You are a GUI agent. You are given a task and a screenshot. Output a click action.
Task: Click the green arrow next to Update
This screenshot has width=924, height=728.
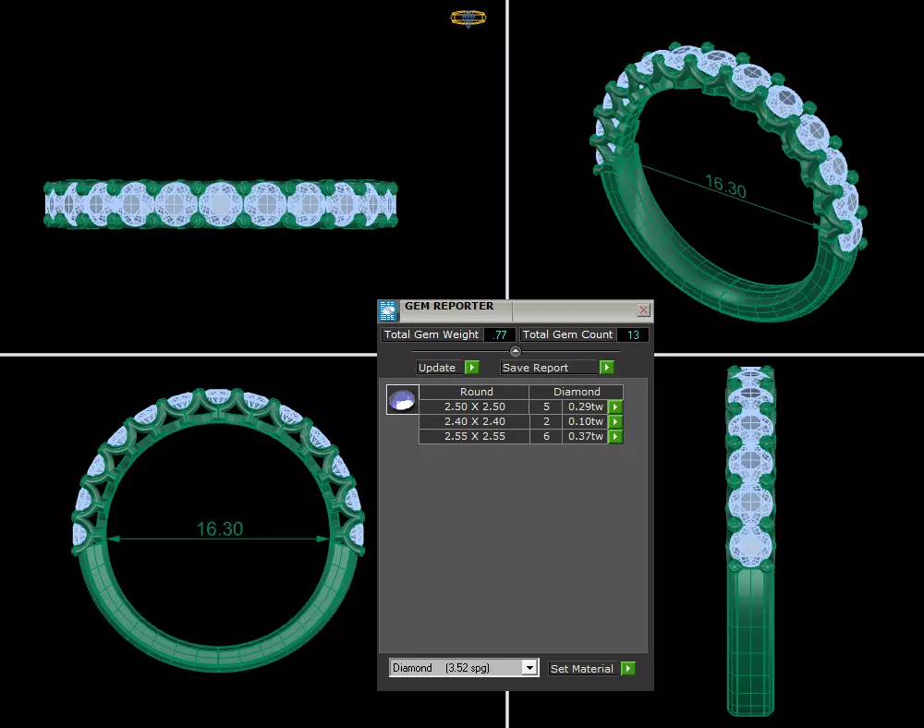(x=472, y=368)
